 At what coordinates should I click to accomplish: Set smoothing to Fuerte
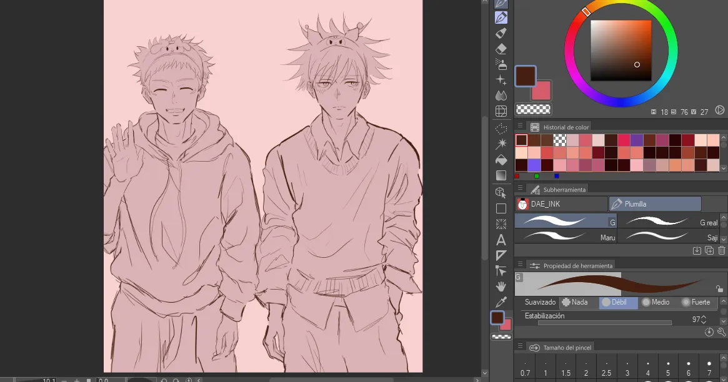click(x=696, y=302)
